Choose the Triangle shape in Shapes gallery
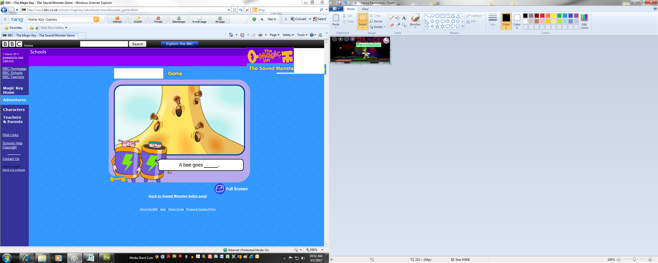The image size is (658, 263). point(458,16)
